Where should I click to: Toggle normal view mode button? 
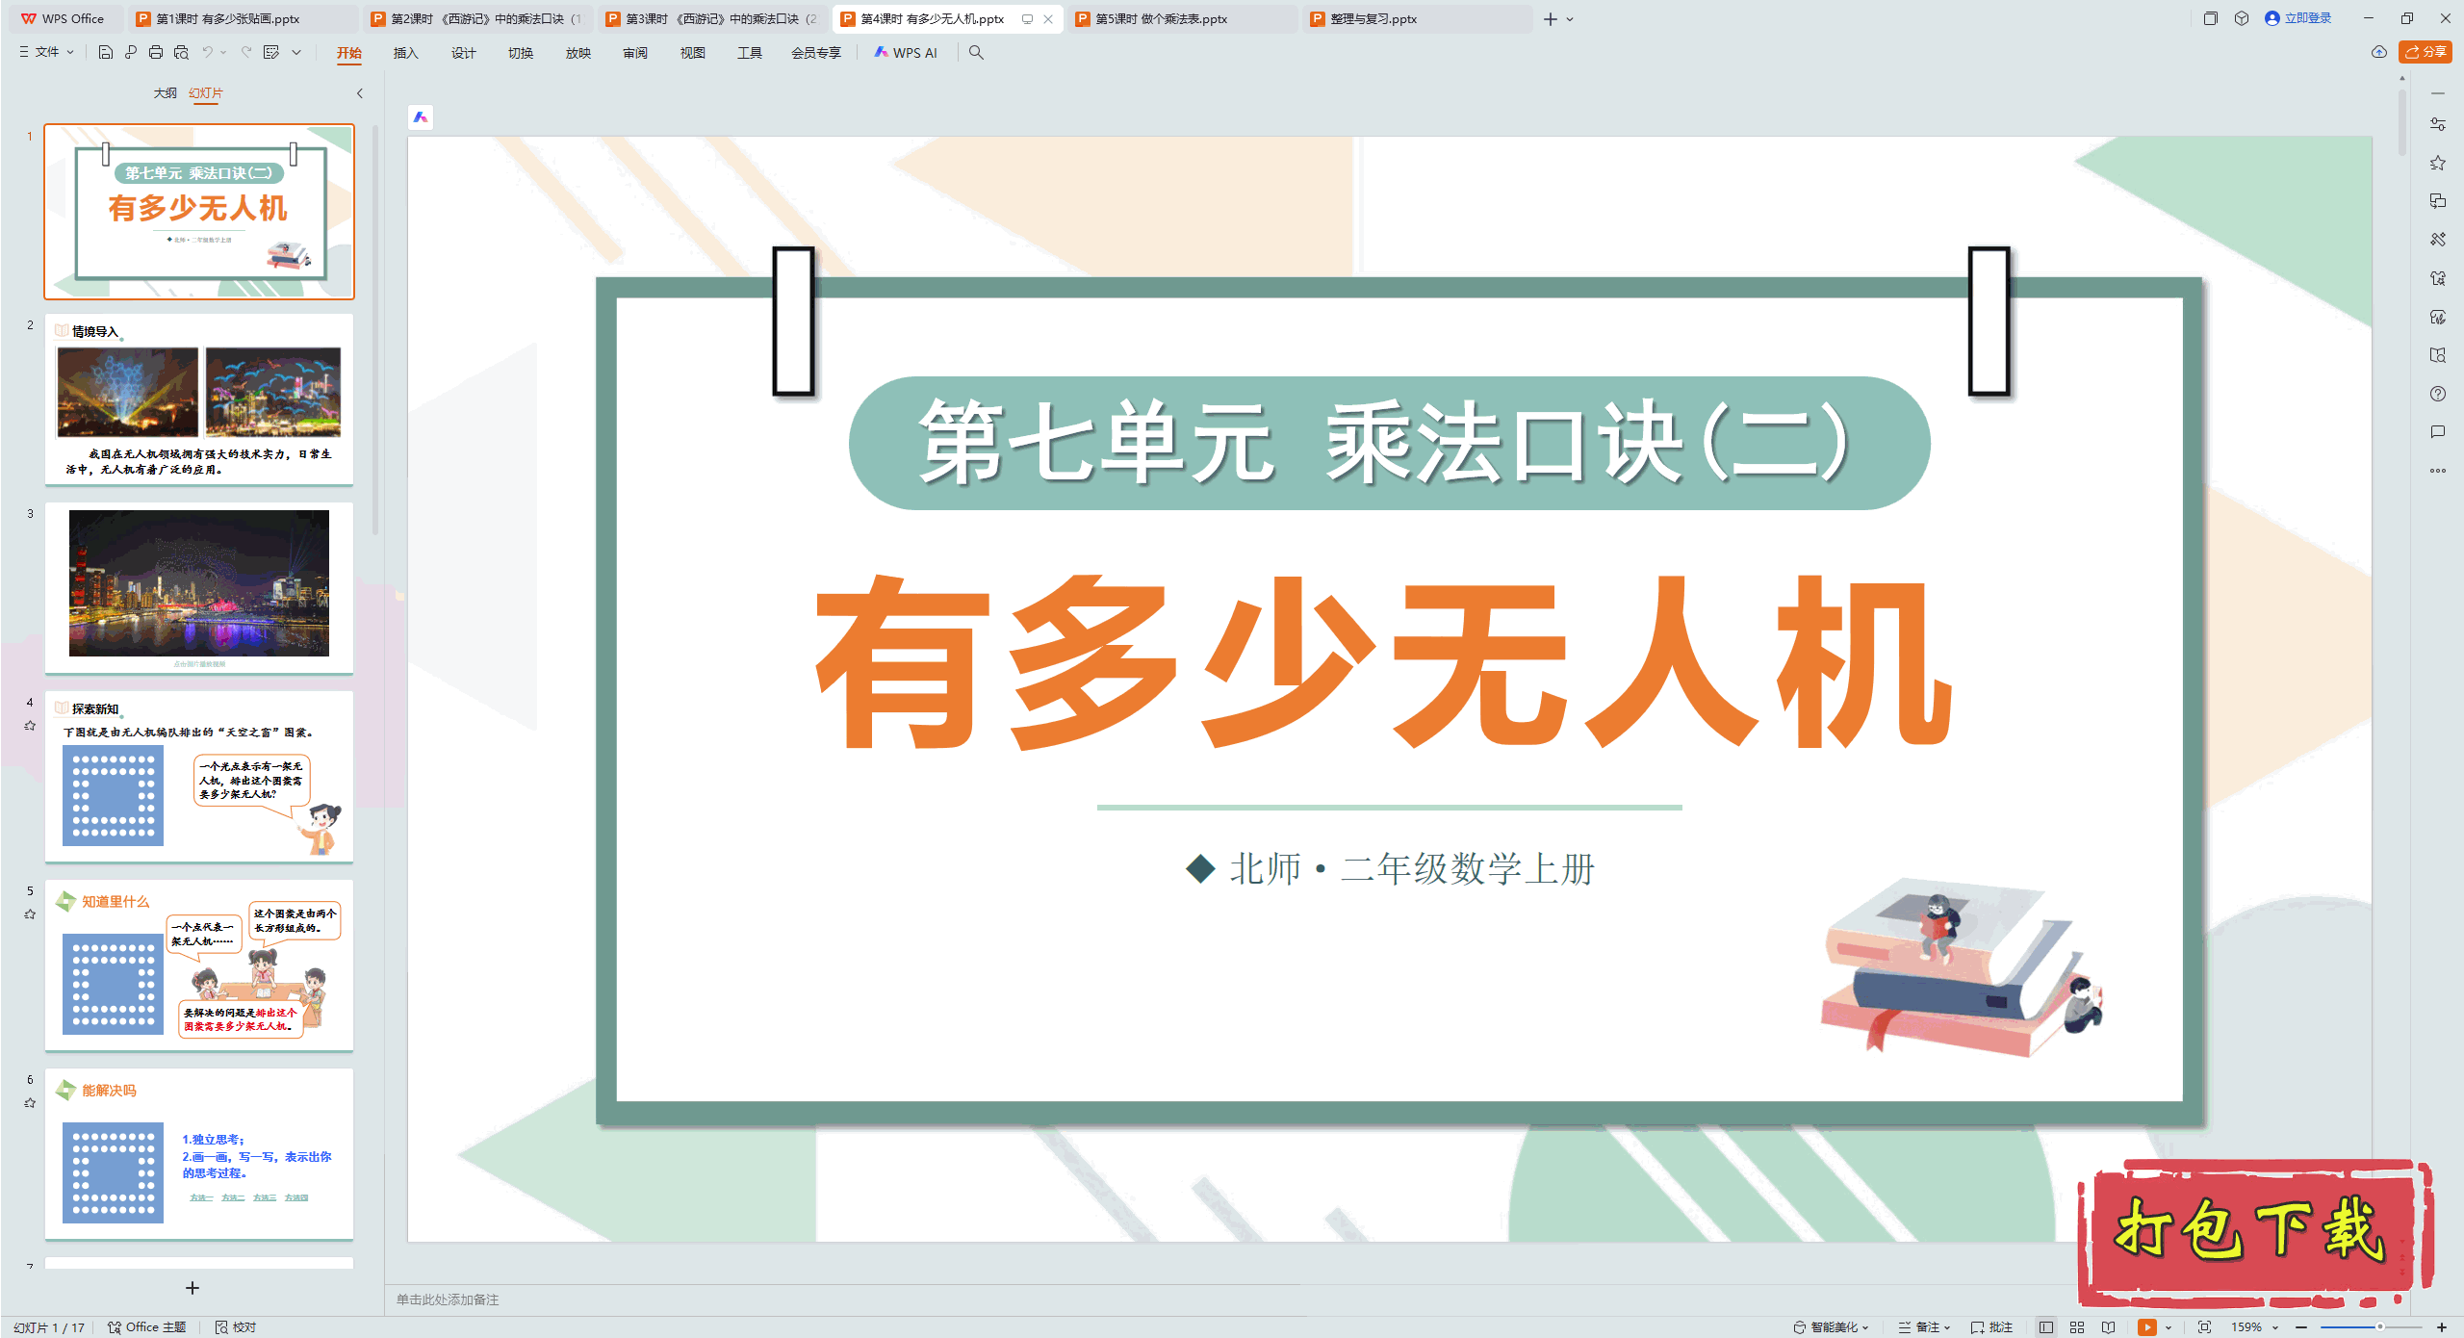[2046, 1326]
